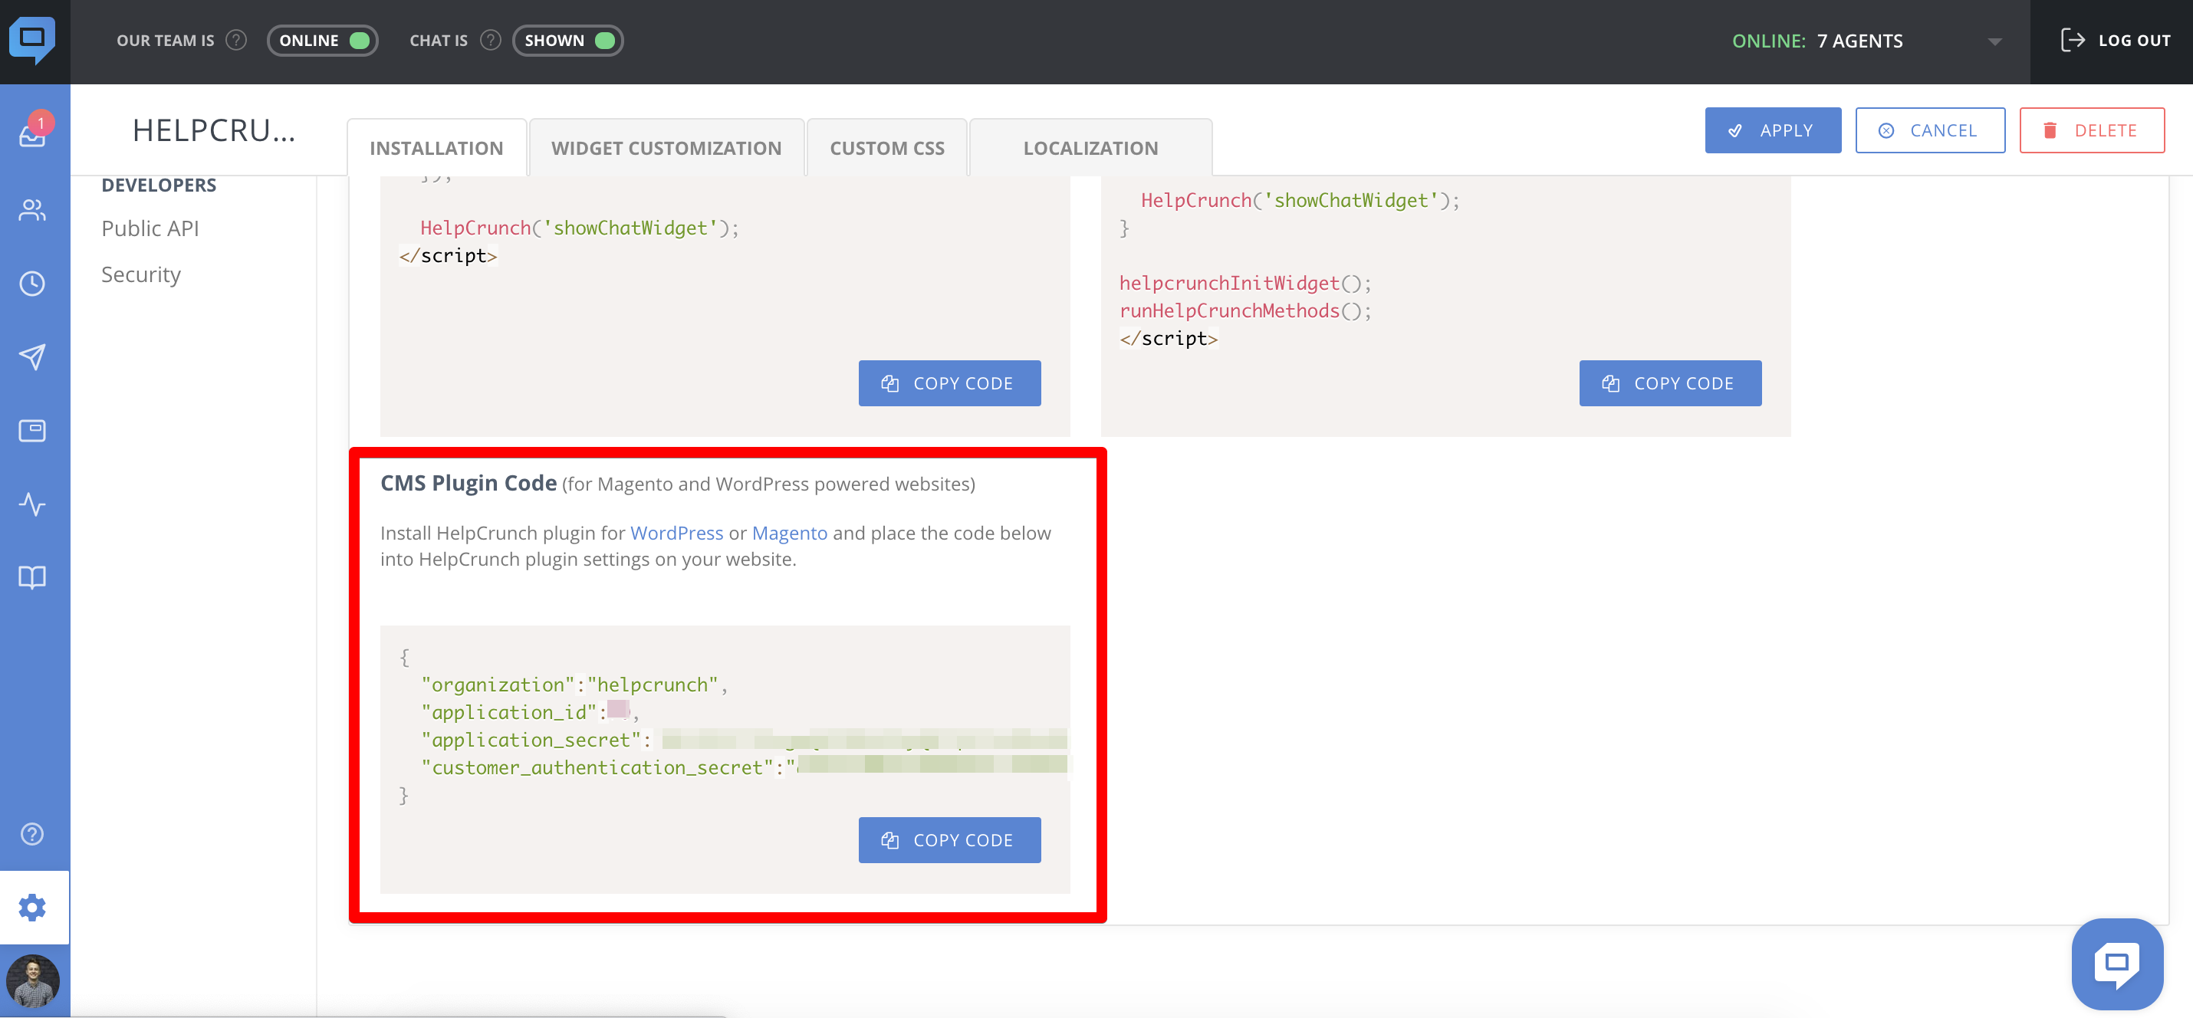Copy code under the first script block
The height and width of the screenshot is (1018, 2193).
(x=949, y=383)
